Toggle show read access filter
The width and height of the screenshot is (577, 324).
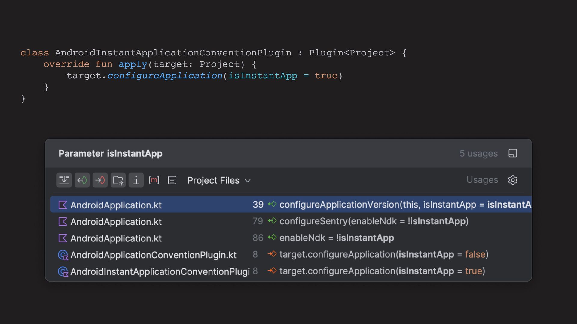[82, 180]
